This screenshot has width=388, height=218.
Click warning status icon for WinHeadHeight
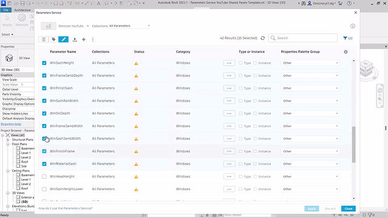[136, 177]
